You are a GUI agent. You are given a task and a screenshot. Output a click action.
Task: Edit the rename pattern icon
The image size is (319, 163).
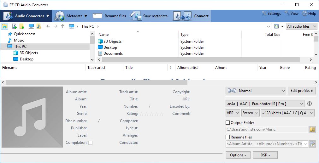[312, 144]
